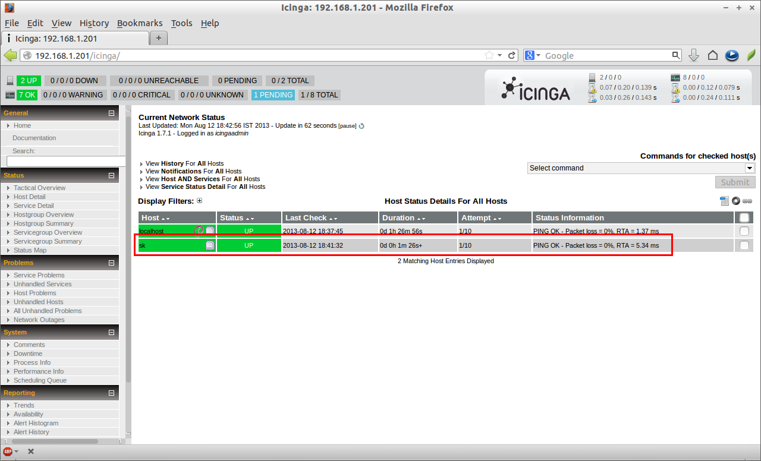Collapse the Reporting menu section

coord(111,393)
